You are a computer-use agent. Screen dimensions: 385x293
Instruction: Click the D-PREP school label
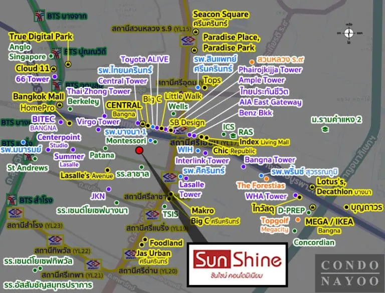tap(291, 210)
